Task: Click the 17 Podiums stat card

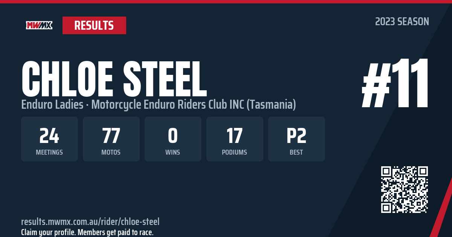Action: tap(235, 139)
